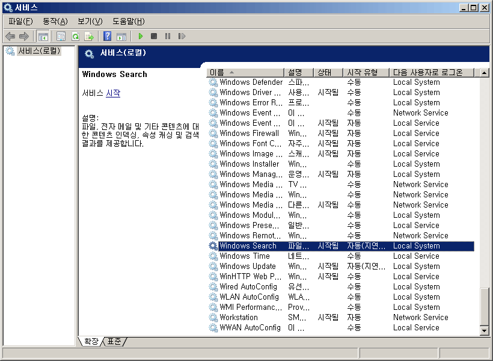Screen dimensions: 493x361
Task: Select the Windows Defender service name
Action: [251, 82]
